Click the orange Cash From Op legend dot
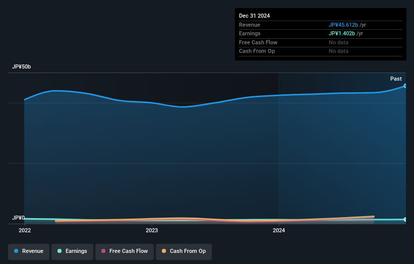Screen dimensions: 414x264 click(x=164, y=251)
